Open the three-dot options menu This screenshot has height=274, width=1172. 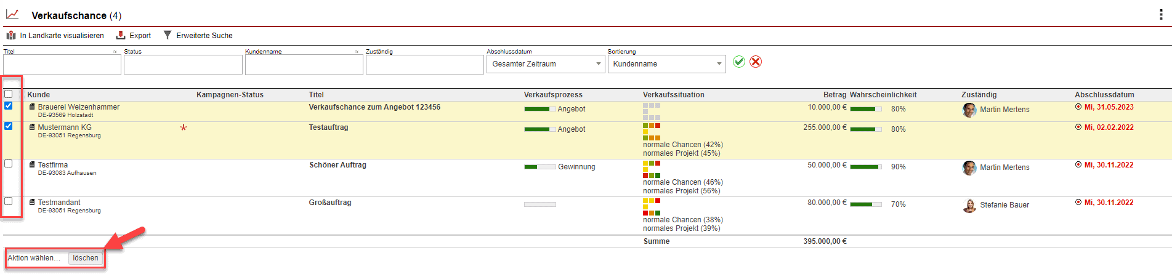point(1161,15)
